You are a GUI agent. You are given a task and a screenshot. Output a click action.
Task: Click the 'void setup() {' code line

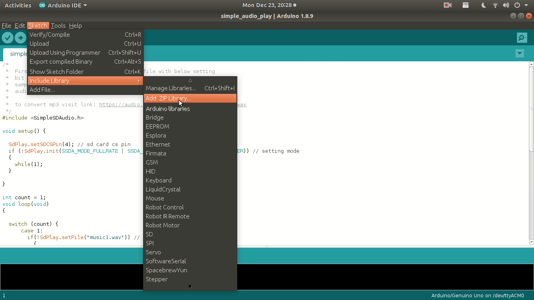click(24, 131)
